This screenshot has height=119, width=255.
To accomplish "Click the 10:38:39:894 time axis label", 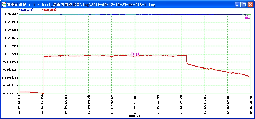I will [42, 104].
